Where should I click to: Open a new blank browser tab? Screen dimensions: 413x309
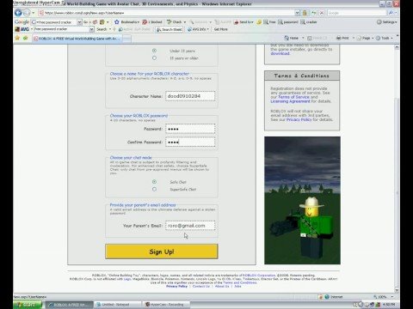tap(126, 39)
